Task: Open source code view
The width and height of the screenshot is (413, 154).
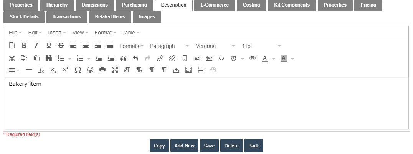Action: (x=221, y=59)
